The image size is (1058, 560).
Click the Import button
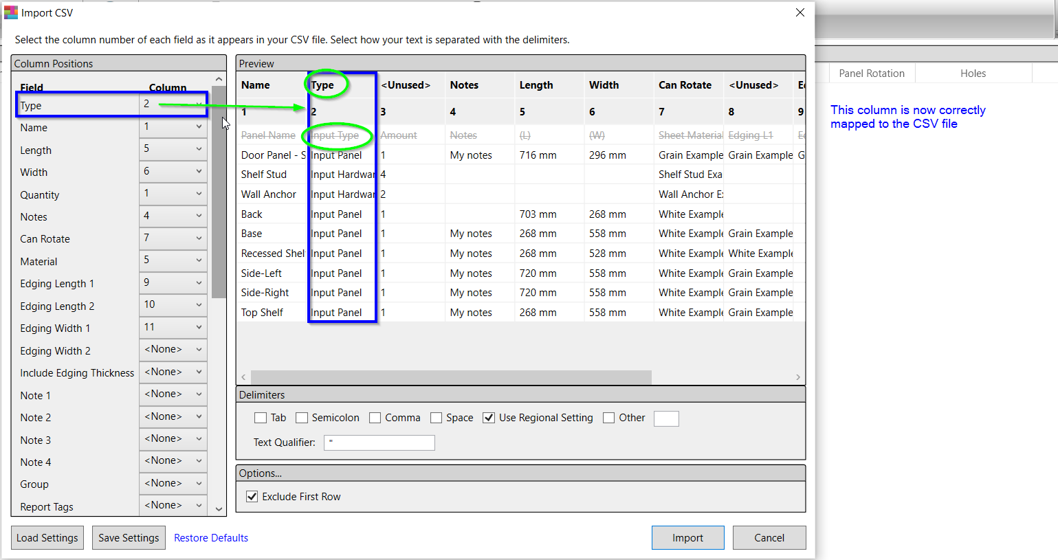coord(687,538)
